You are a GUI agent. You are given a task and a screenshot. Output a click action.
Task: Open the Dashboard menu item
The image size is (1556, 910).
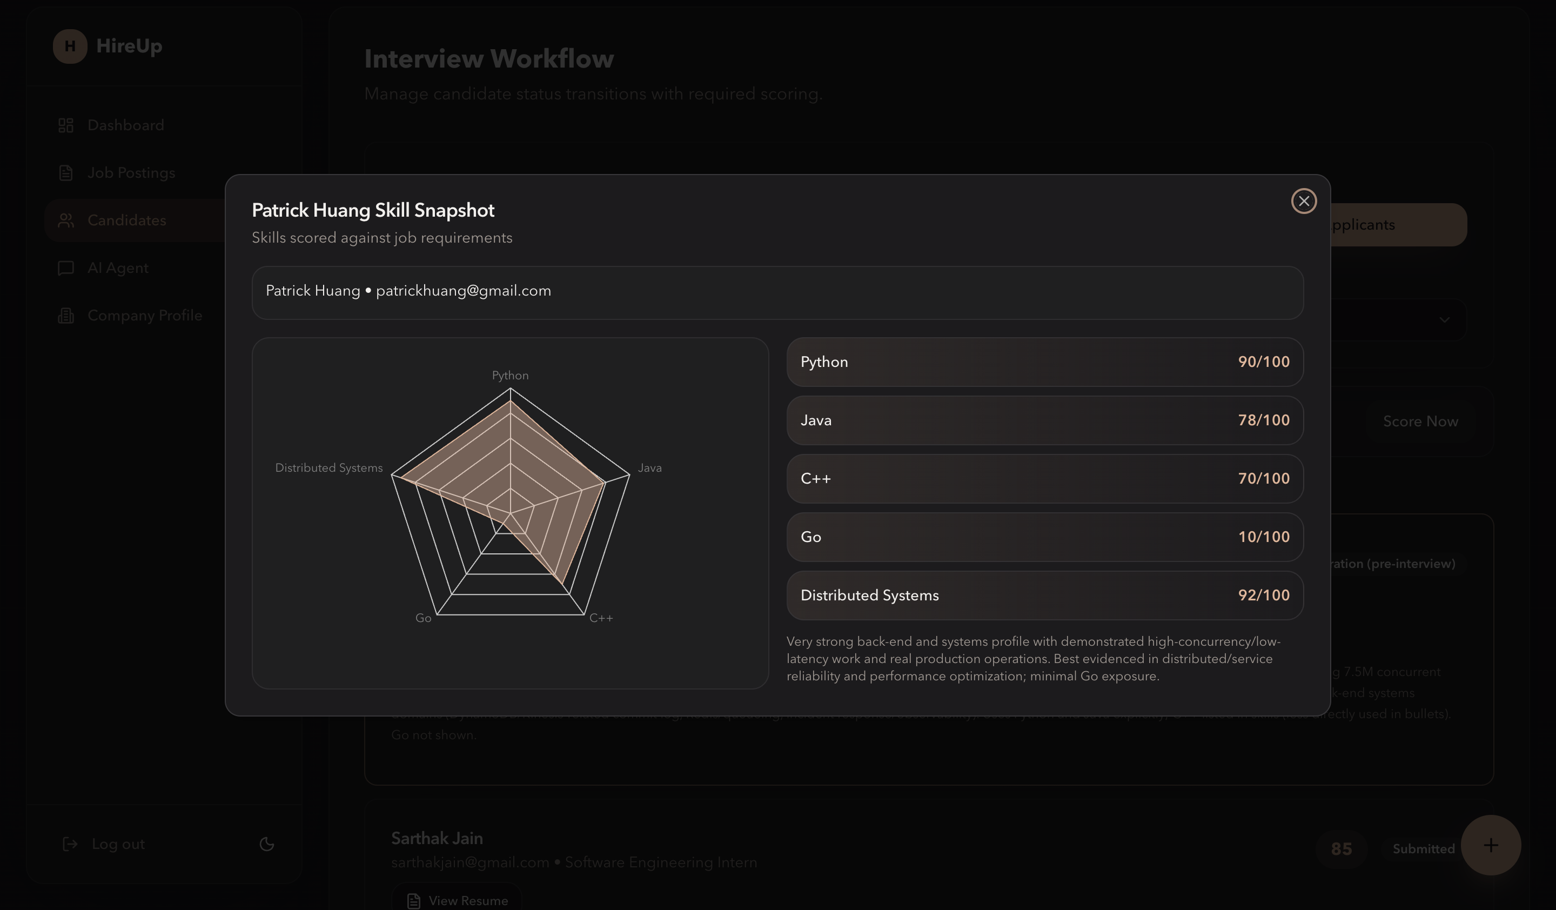point(125,125)
